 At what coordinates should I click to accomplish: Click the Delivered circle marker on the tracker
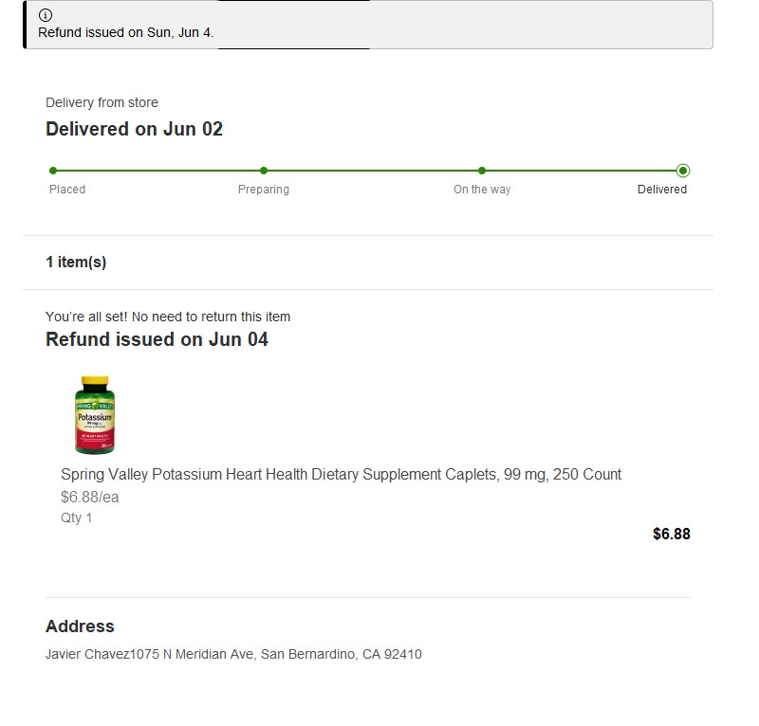[683, 171]
